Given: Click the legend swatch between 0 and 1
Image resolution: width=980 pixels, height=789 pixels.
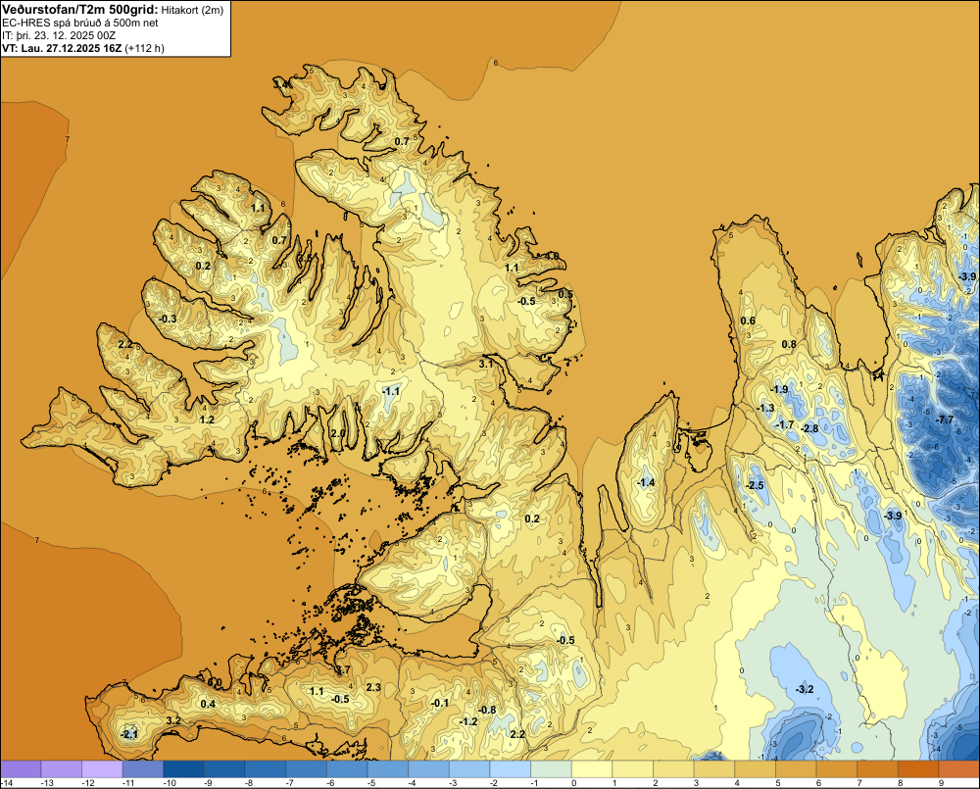Looking at the screenshot, I should [592, 769].
